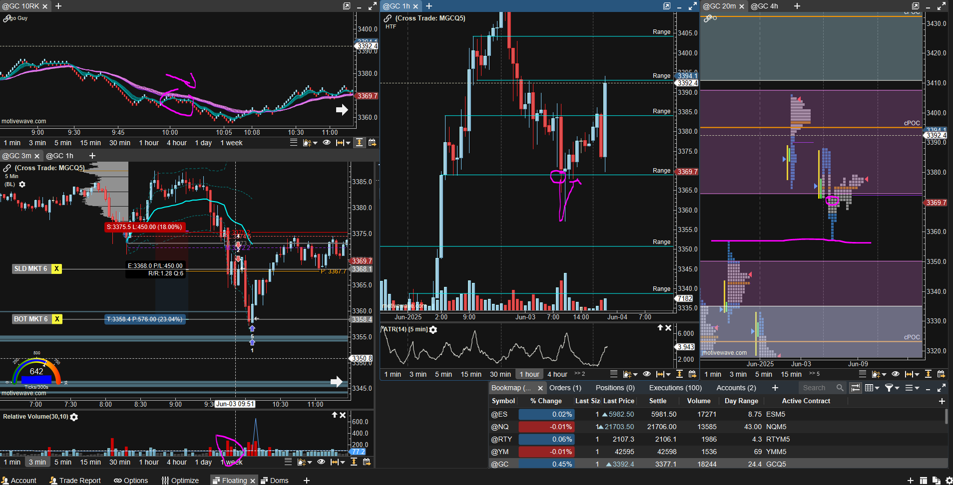
Task: Open the Doms page tab
Action: 275,481
